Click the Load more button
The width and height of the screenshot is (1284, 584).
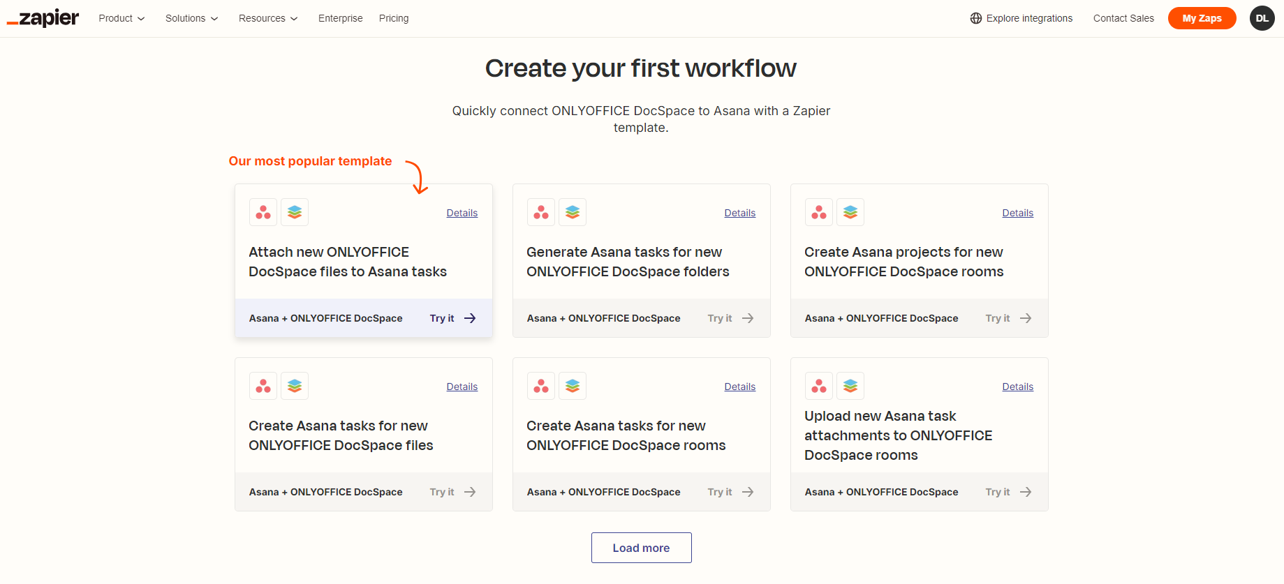[641, 548]
